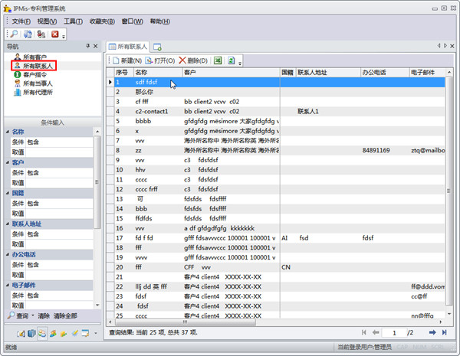Viewport: 460px width, 356px height.
Task: Collapse the 国籍 condition group
Action: (8, 193)
